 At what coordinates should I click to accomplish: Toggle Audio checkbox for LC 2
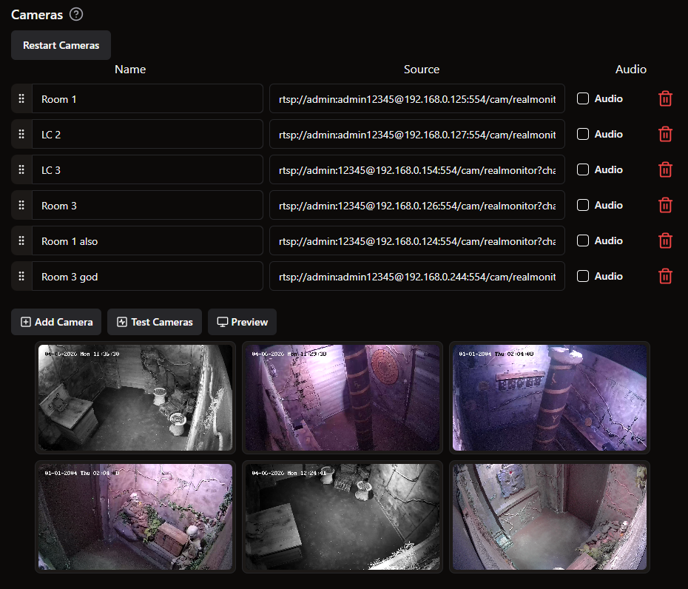click(x=583, y=134)
